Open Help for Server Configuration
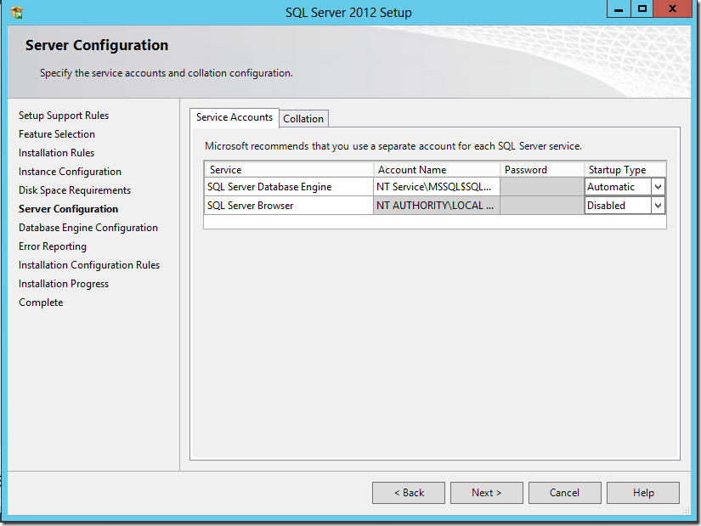701x526 pixels. pyautogui.click(x=643, y=493)
